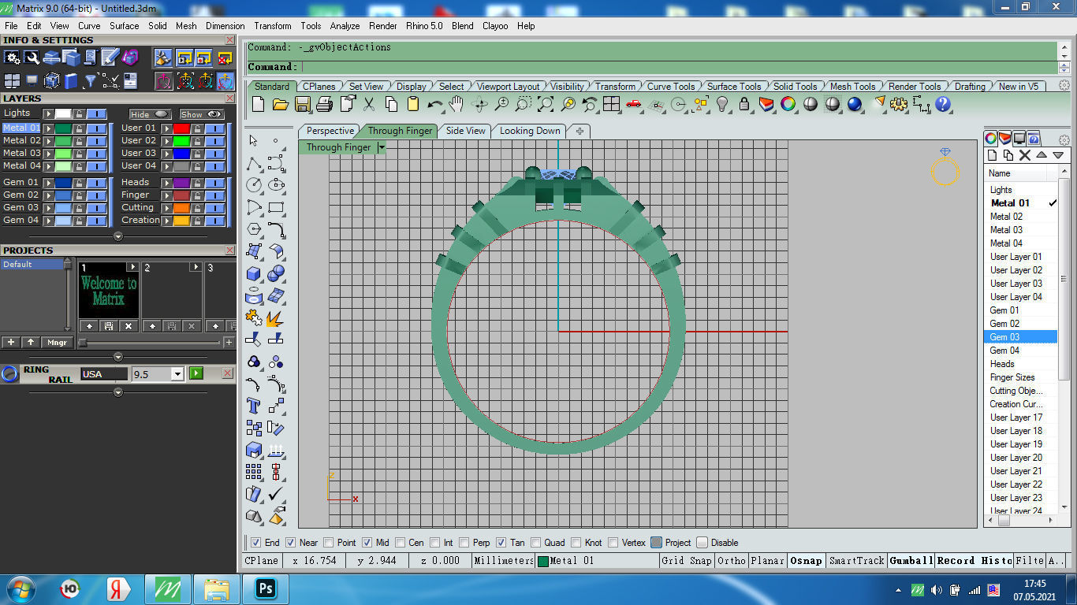This screenshot has height=605, width=1077.
Task: Expand the Heads layer arrow button
Action: pyautogui.click(x=166, y=183)
